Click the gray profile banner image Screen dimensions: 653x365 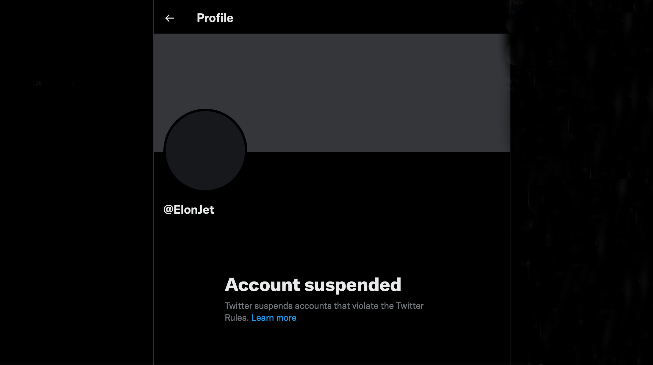tap(357, 89)
